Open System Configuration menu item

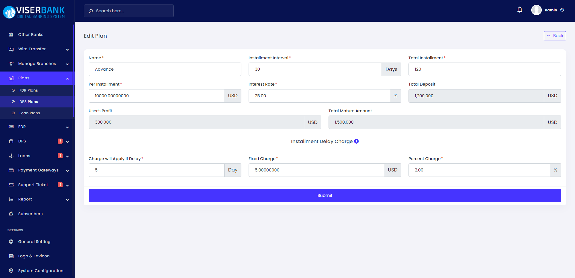(x=36, y=271)
